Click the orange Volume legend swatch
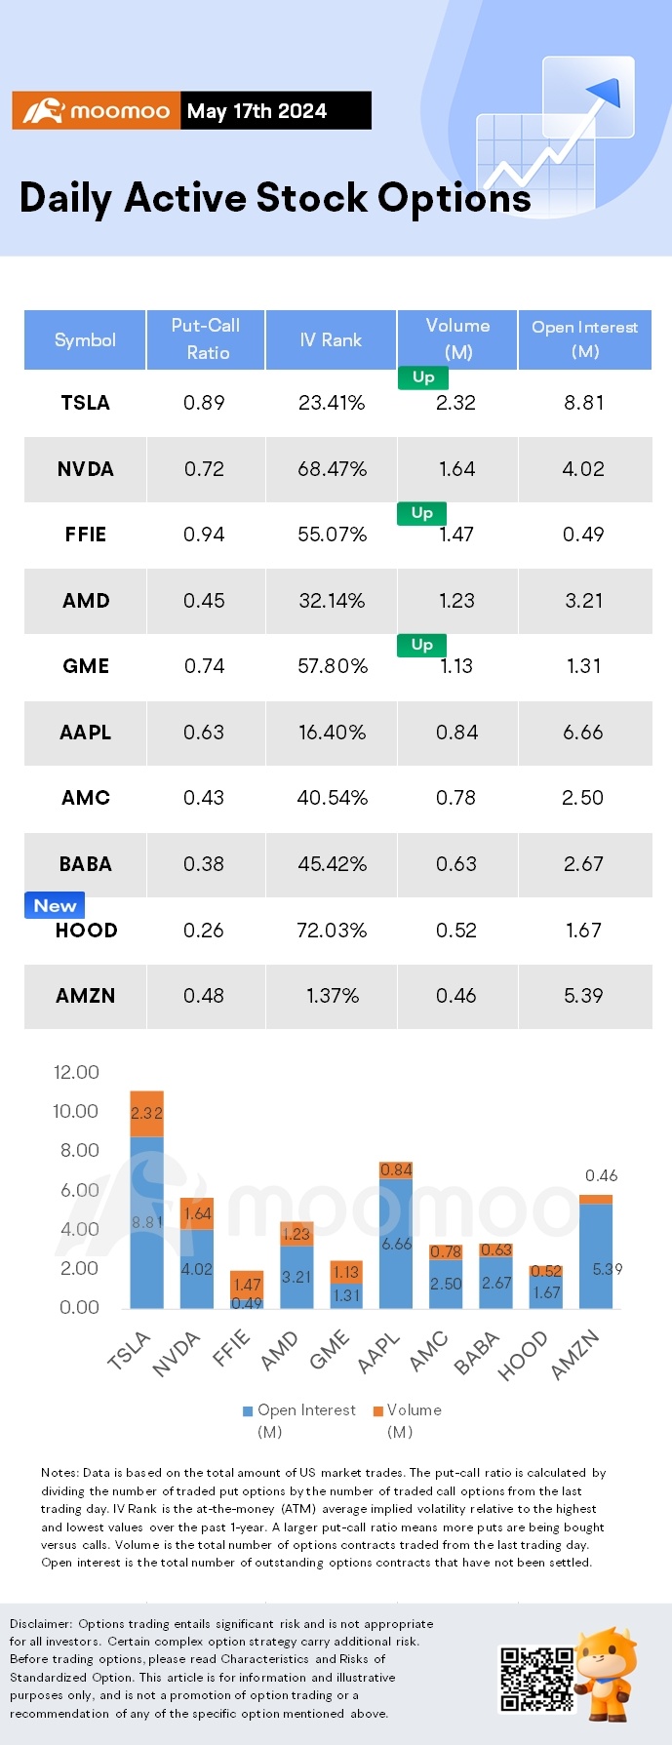The image size is (672, 1745). [378, 1410]
